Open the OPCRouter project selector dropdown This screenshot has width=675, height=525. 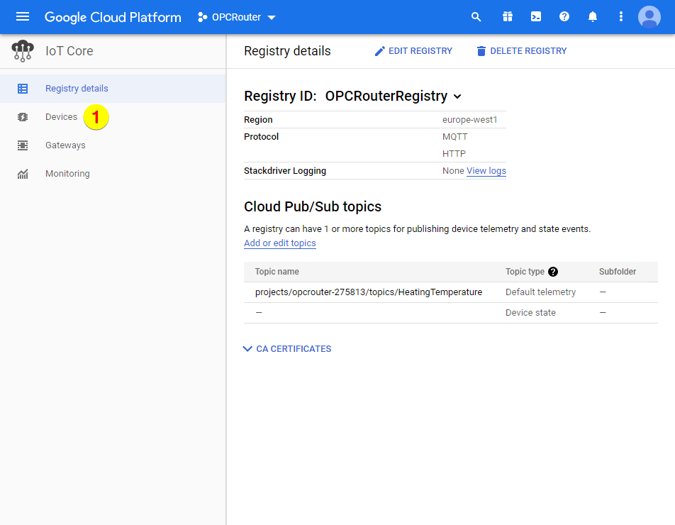[x=238, y=17]
